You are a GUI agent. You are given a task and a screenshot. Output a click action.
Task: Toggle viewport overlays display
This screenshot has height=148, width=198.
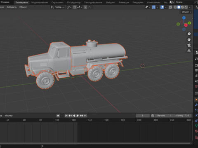162,7
